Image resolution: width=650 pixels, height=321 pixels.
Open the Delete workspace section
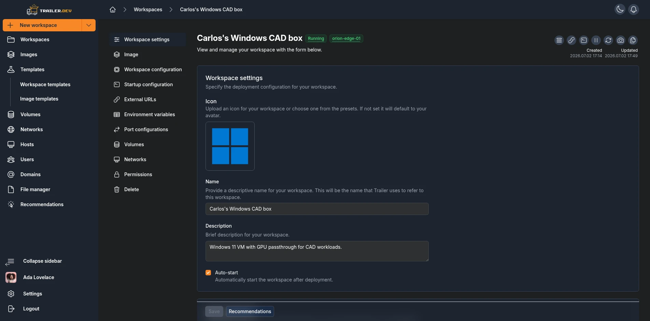[x=147, y=189]
